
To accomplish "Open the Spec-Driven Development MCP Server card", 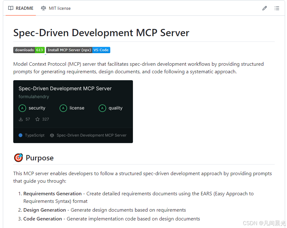I will (73, 111).
